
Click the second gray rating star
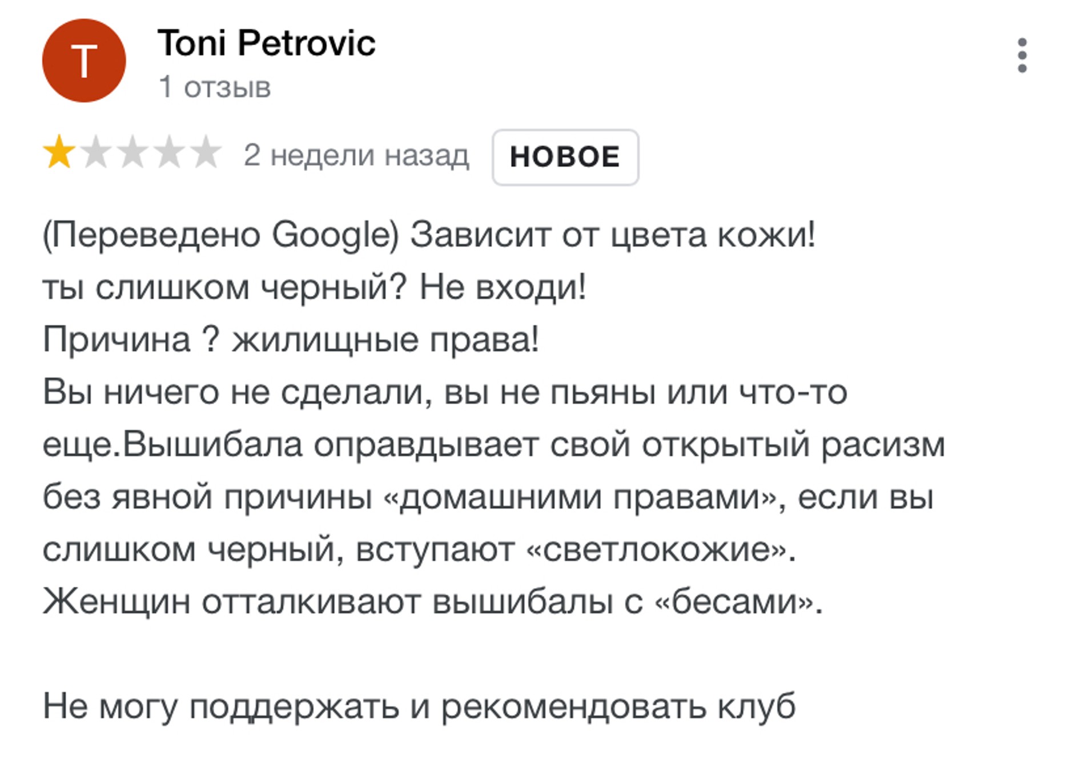coord(96,153)
